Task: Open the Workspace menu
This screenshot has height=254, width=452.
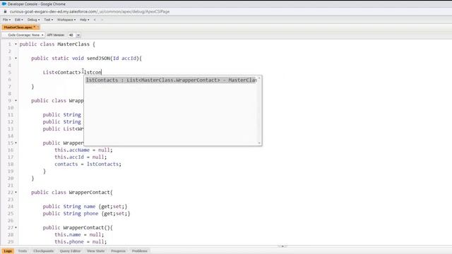Action: pos(66,20)
